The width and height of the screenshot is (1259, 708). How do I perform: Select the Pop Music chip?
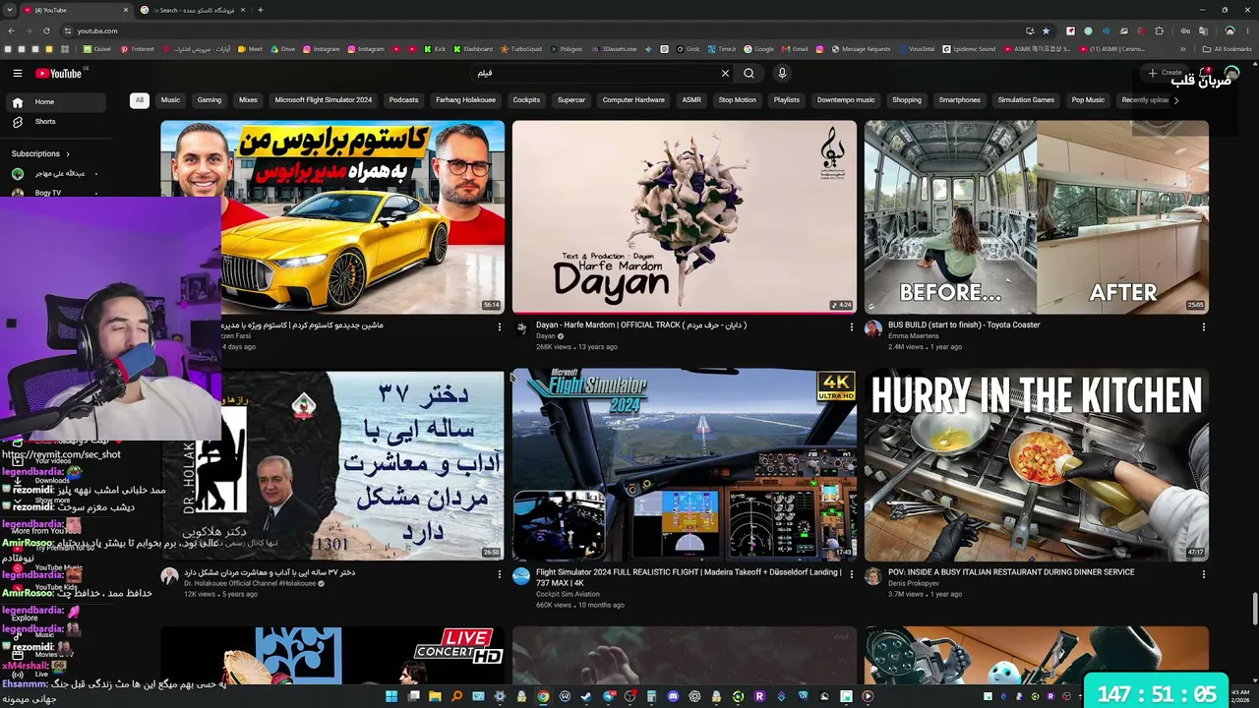point(1088,100)
